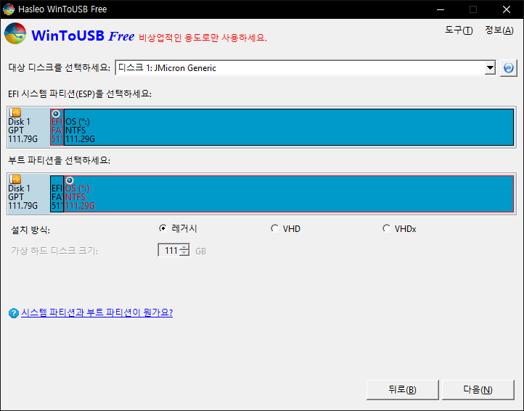Click Disk 1 icon in ESP section
Image resolution: width=524 pixels, height=411 pixels.
click(x=15, y=112)
